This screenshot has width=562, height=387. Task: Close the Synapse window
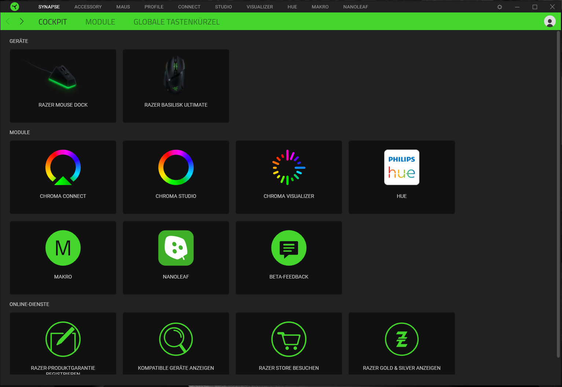pos(552,7)
